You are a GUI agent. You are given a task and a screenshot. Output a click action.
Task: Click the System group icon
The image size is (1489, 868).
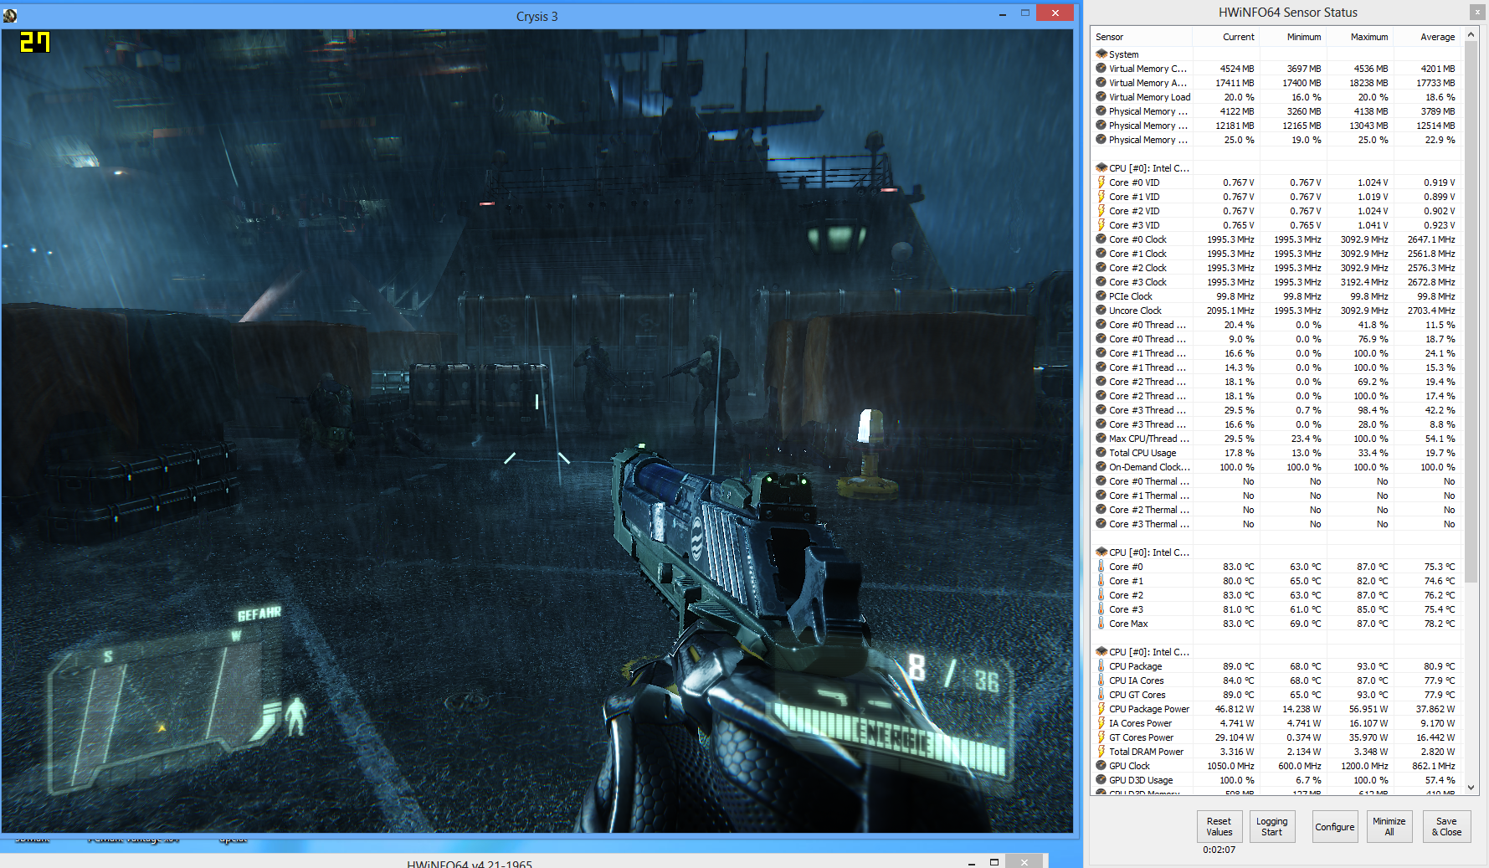1101,54
